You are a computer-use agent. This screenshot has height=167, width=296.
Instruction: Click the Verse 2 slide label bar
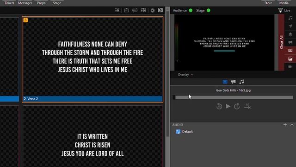tap(92, 99)
